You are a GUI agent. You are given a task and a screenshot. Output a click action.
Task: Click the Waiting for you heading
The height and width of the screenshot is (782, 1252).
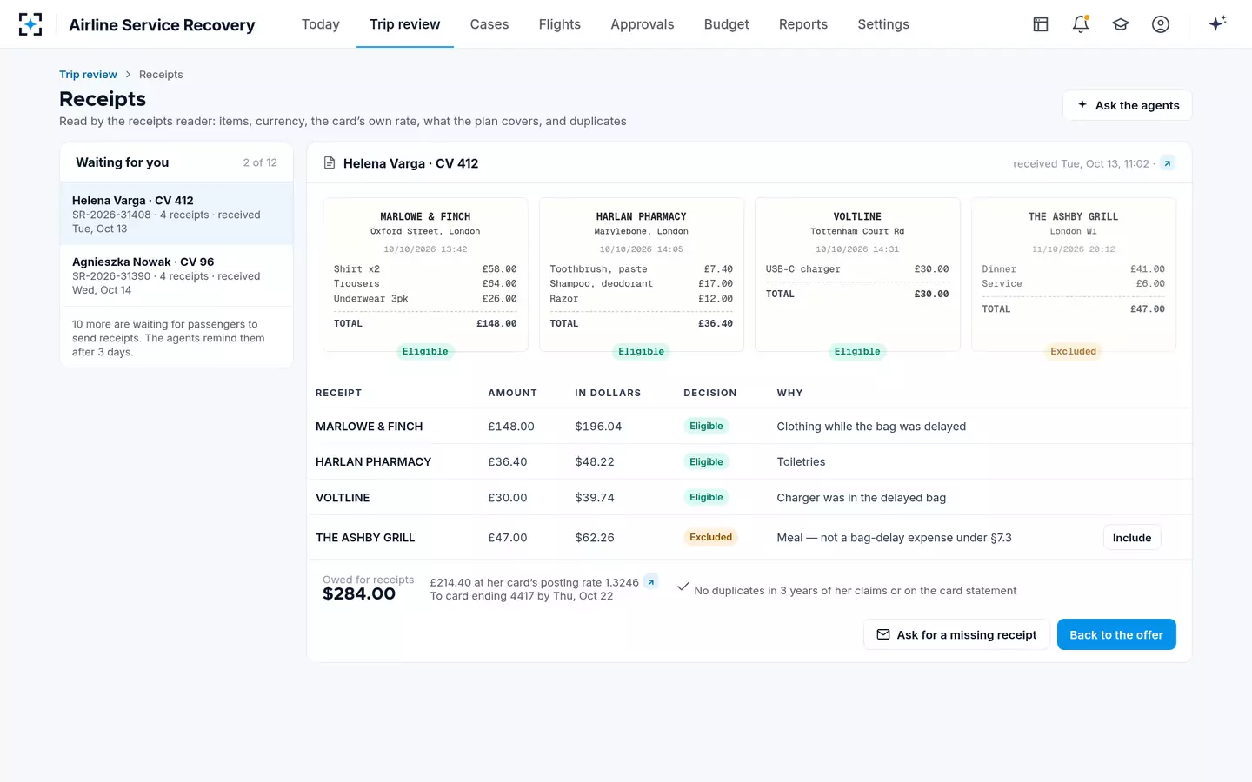pos(123,162)
